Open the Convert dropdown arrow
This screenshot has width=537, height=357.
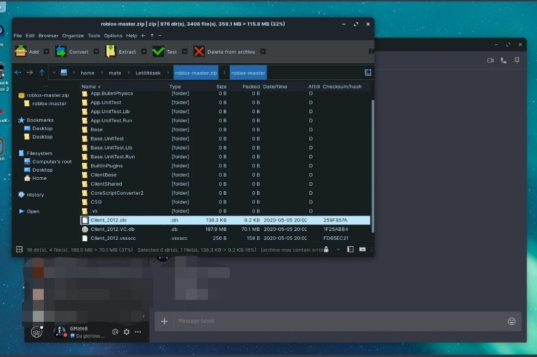click(x=96, y=51)
